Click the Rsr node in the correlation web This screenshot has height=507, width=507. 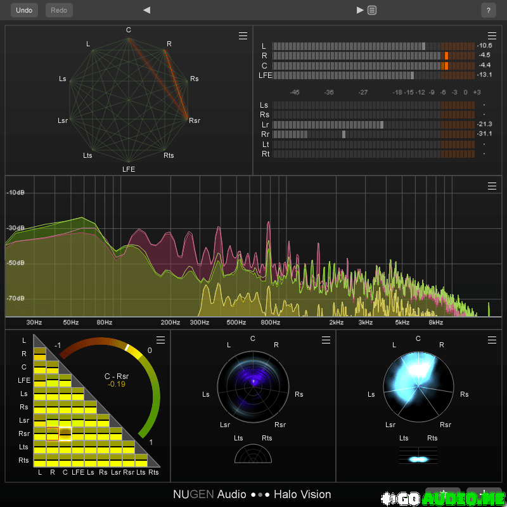(187, 118)
